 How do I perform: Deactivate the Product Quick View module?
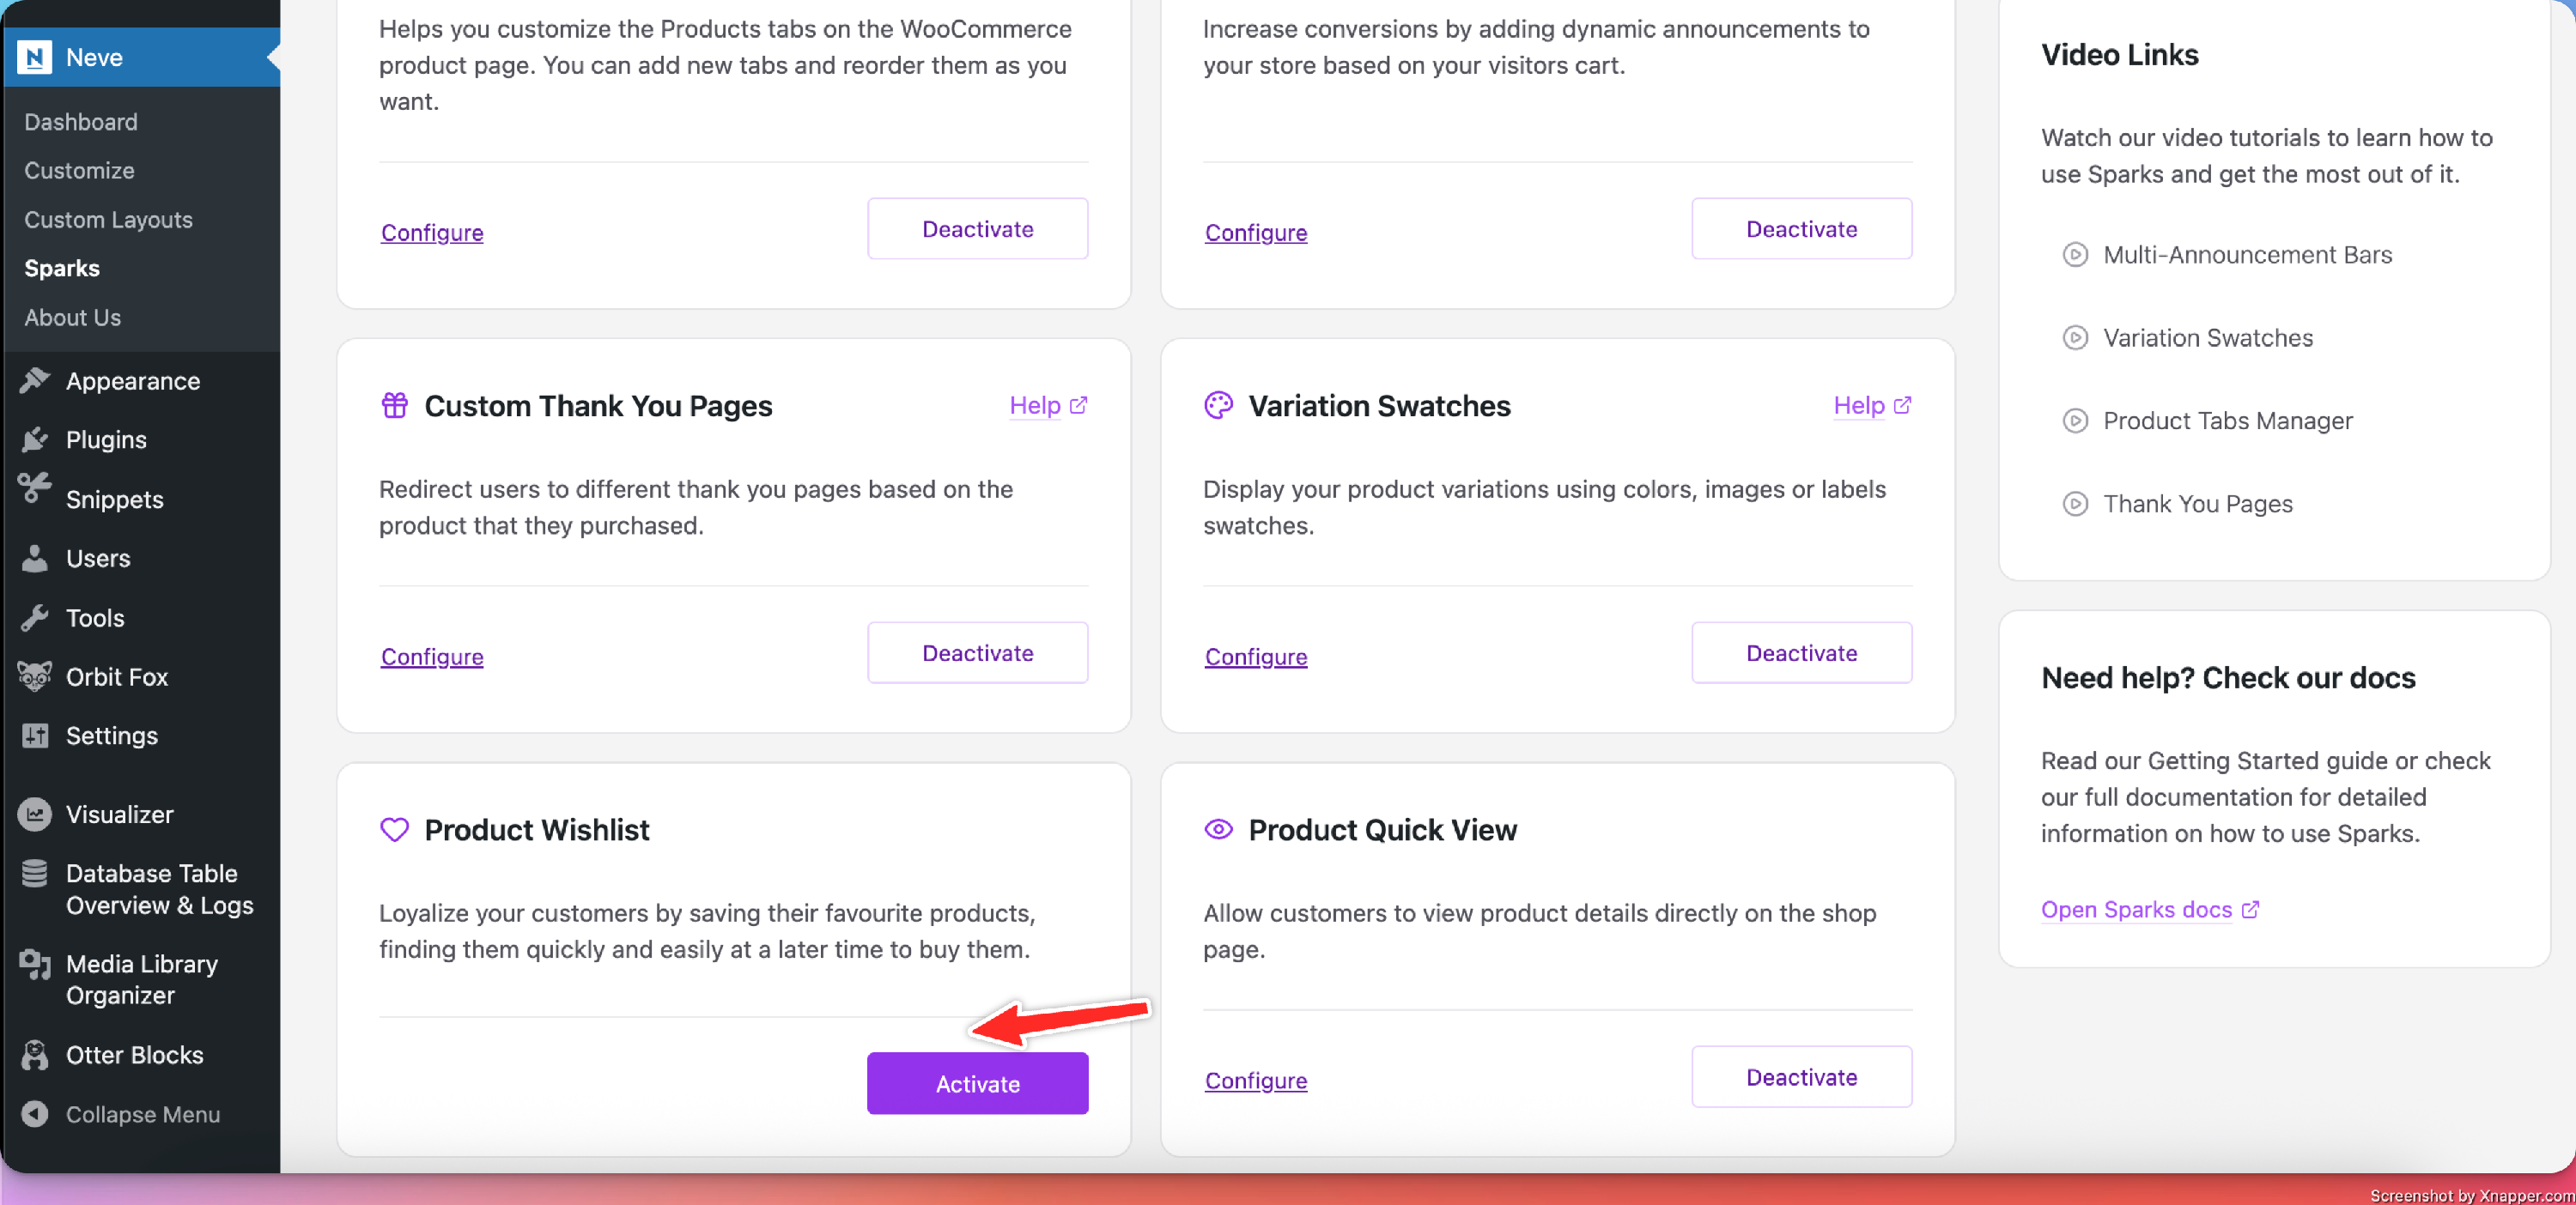coord(1801,1077)
